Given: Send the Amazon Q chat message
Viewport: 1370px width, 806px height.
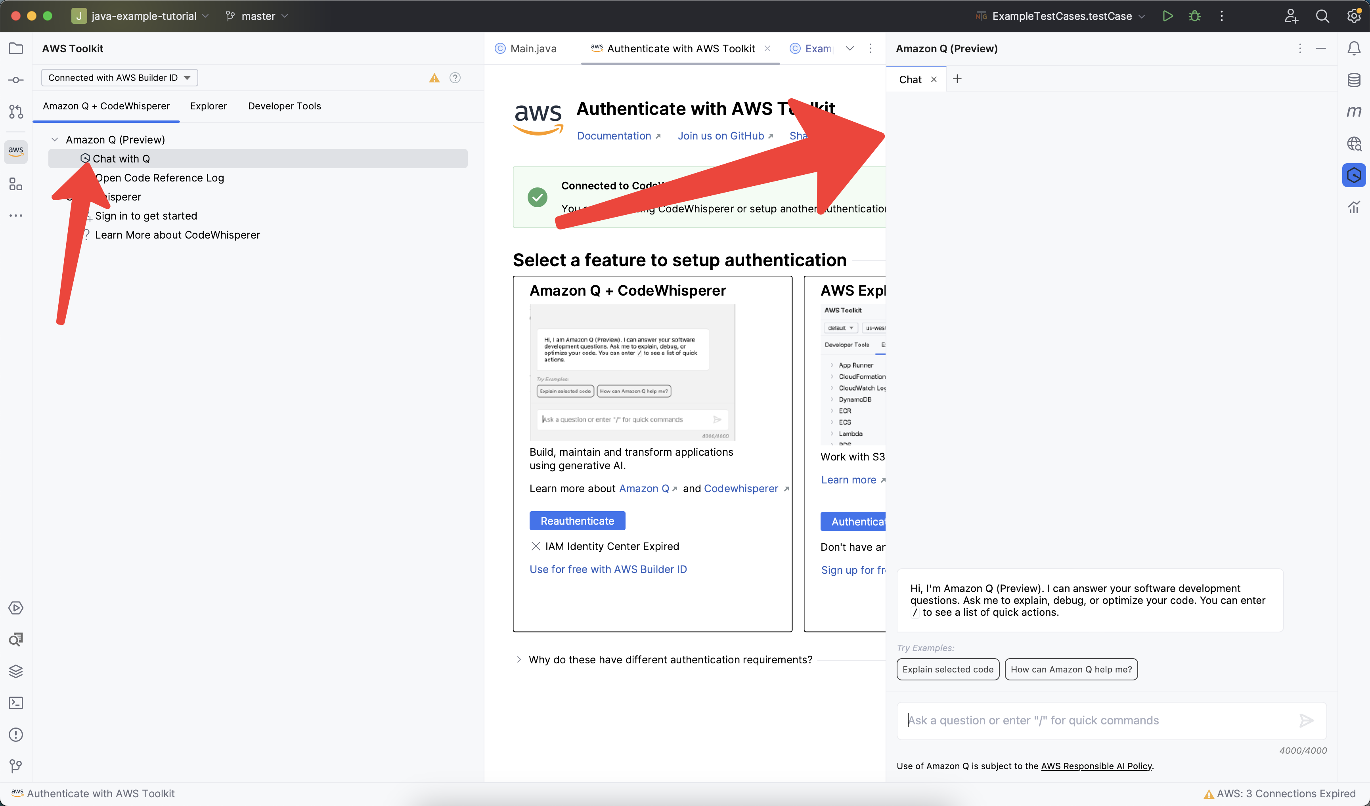Looking at the screenshot, I should click(x=1306, y=720).
